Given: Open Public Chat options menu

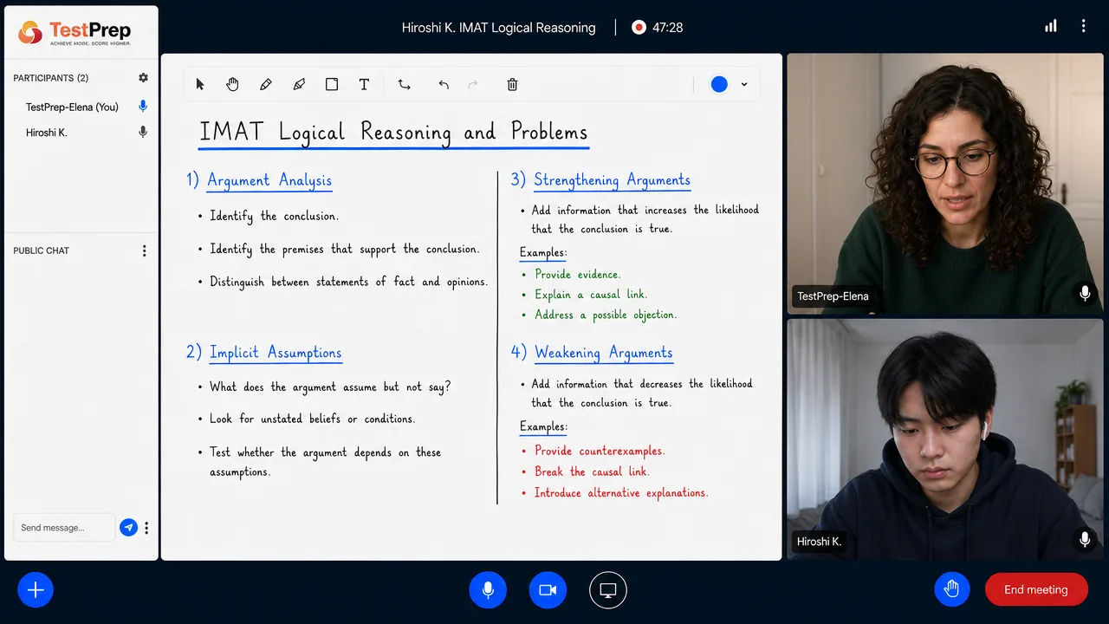Looking at the screenshot, I should (144, 250).
